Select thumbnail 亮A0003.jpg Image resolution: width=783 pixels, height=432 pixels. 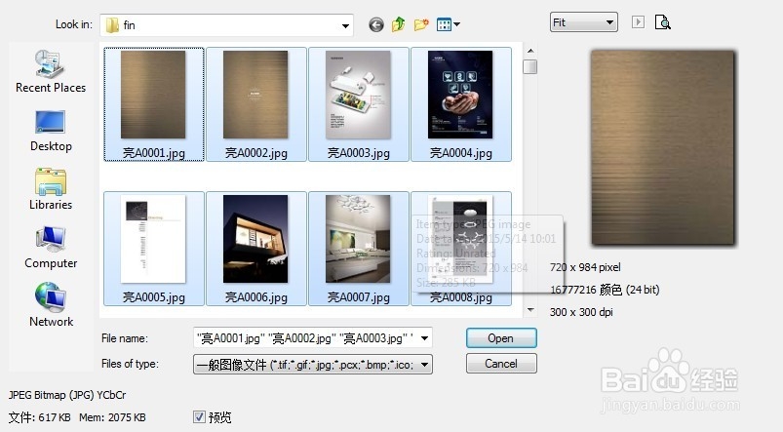point(359,104)
